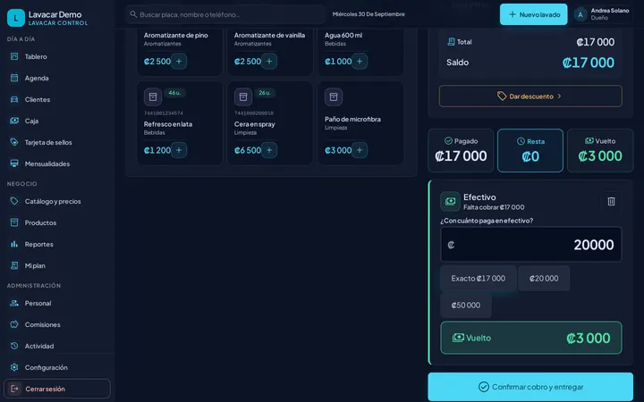
Task: Add Cera en spray with plus
Action: (269, 150)
